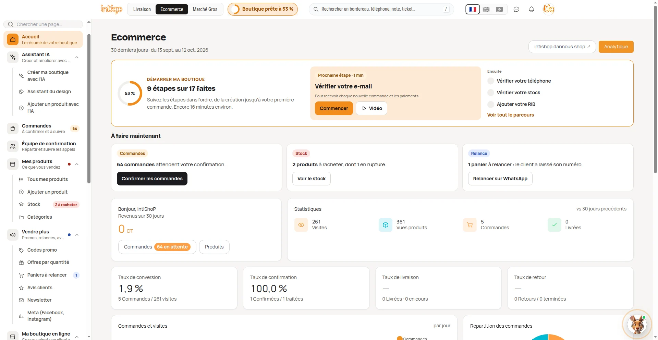
Task: Select the Ecommerce tab
Action: pyautogui.click(x=172, y=9)
